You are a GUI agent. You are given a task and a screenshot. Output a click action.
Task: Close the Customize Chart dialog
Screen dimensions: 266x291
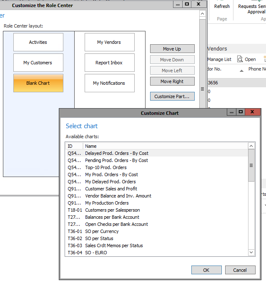coord(252,112)
